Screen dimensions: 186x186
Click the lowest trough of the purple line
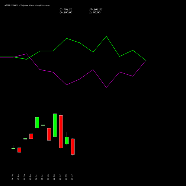click(106, 87)
